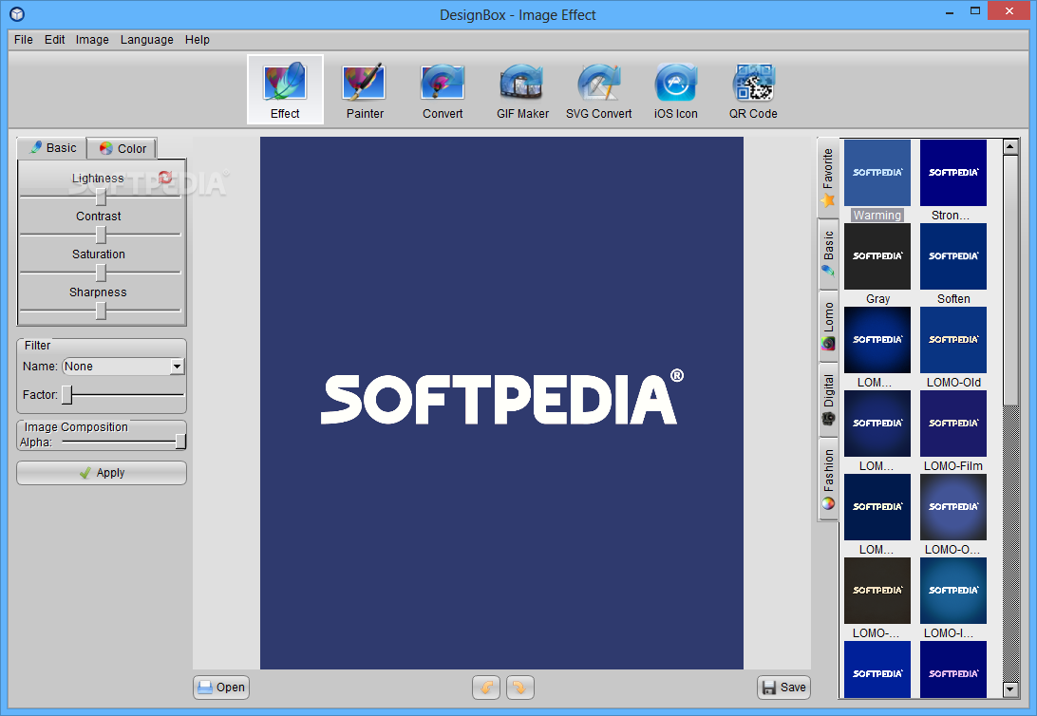Open the Image menu
The height and width of the screenshot is (716, 1037).
coord(92,40)
